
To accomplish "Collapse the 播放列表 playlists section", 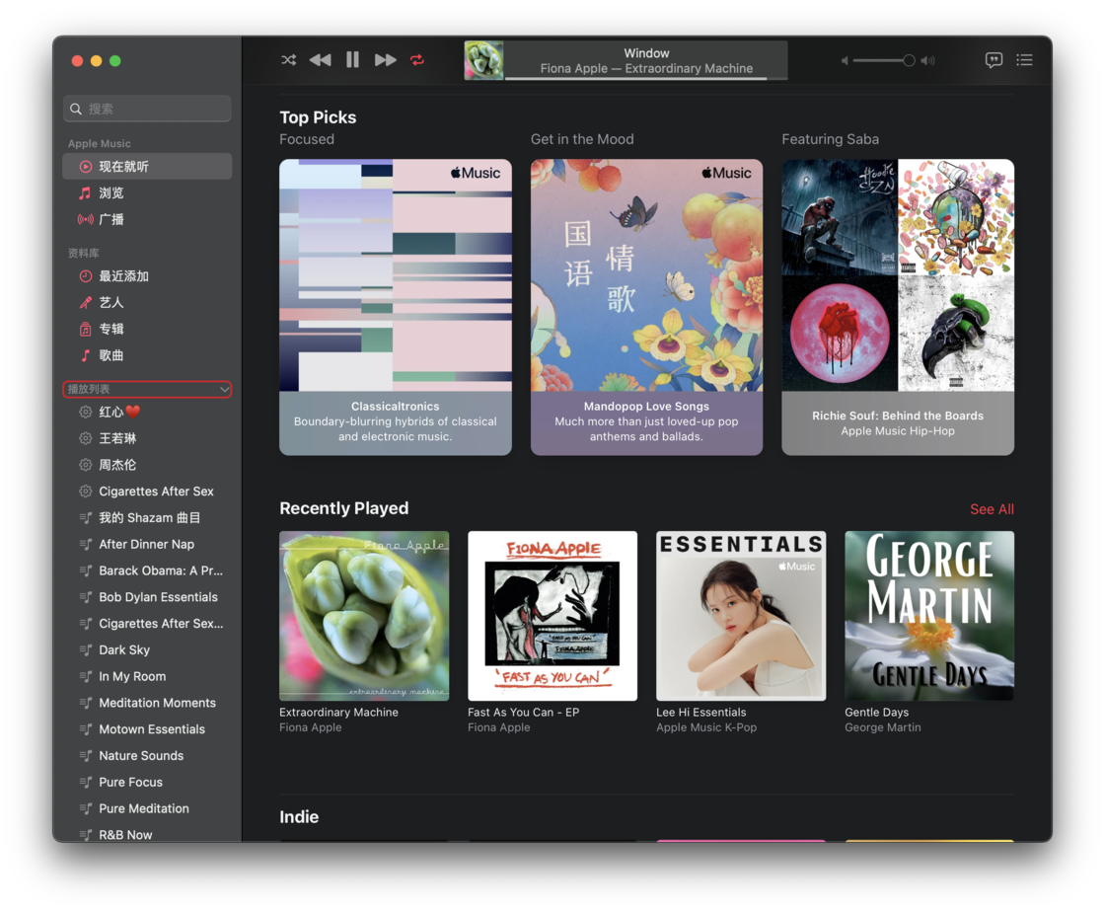I will (x=224, y=389).
